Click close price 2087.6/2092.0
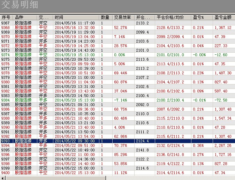The image size is (235, 180). tap(170, 109)
